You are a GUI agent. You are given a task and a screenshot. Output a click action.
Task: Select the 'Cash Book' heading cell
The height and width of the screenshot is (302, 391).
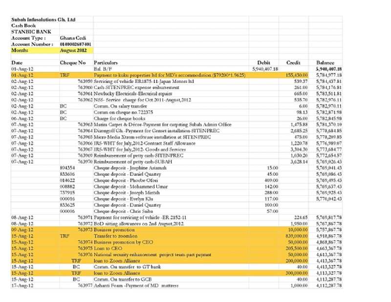click(x=23, y=26)
